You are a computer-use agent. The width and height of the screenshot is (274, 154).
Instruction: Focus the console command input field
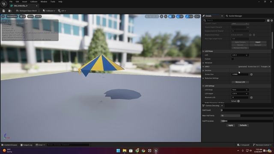pos(68,145)
